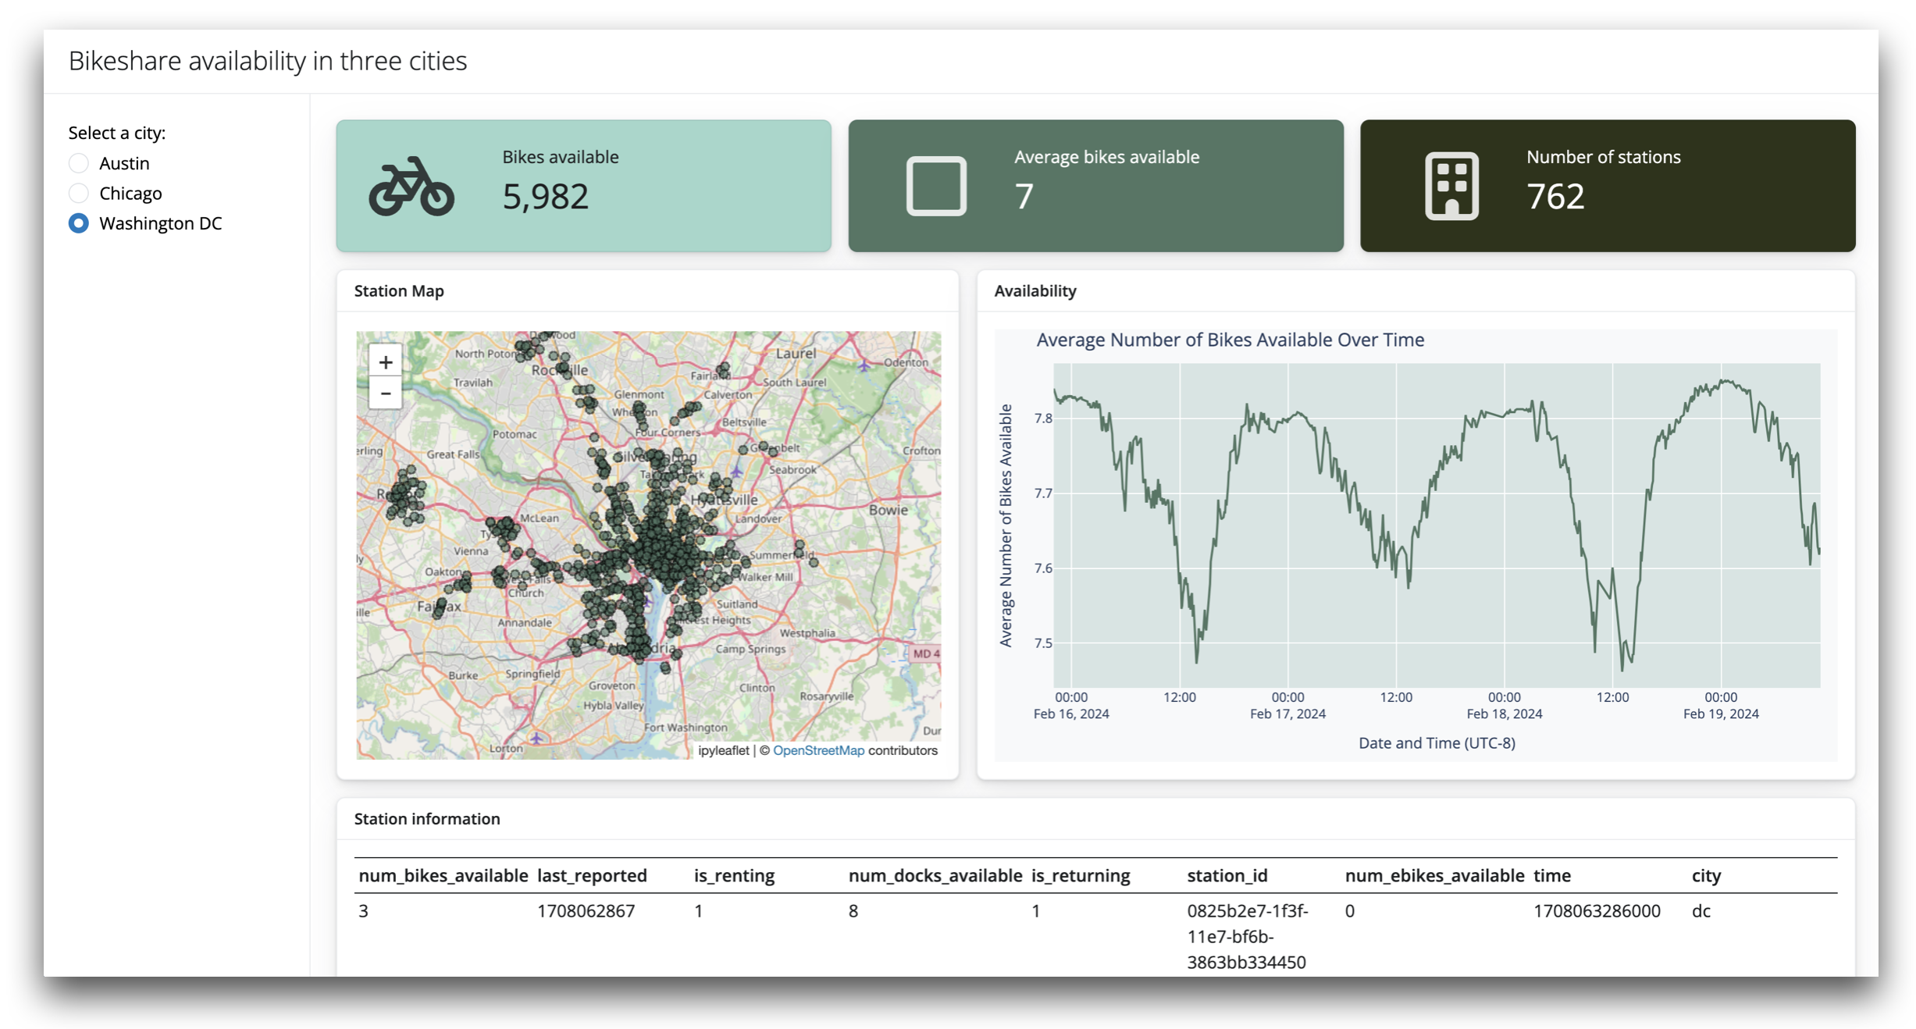The height and width of the screenshot is (1029, 1916).
Task: Open the OpenStreetMap attribution link
Action: point(817,750)
